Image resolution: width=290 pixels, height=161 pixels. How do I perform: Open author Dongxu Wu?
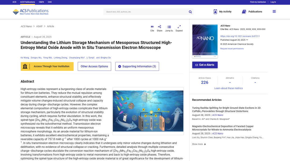pos(36,58)
